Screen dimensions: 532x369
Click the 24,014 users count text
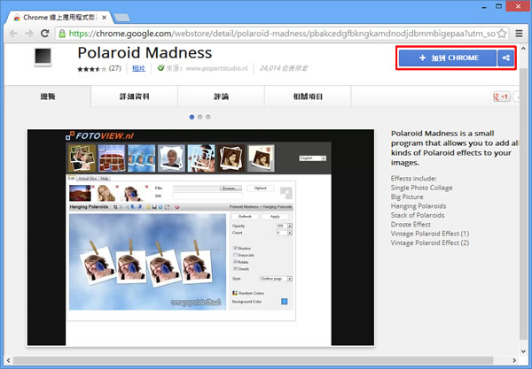pyautogui.click(x=284, y=68)
